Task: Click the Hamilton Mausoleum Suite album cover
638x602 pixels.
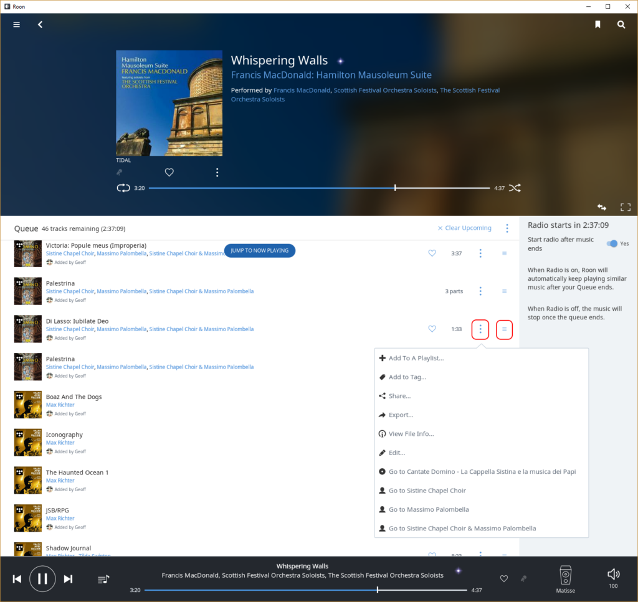Action: 169,103
